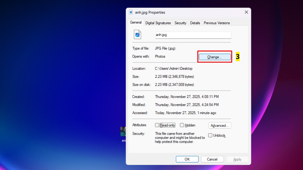The image size is (303, 170).
Task: Switch to the Digital Signatures tab
Action: (x=158, y=23)
